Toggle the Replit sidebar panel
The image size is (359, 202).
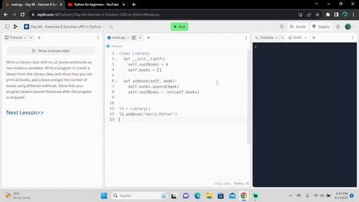[7, 26]
